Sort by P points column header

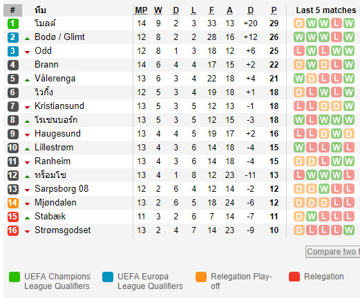(x=274, y=10)
